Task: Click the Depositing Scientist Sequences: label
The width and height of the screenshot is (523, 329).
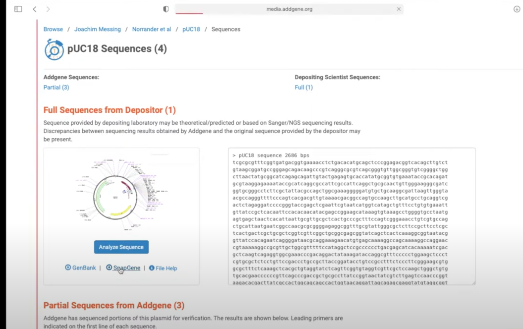Action: [337, 77]
